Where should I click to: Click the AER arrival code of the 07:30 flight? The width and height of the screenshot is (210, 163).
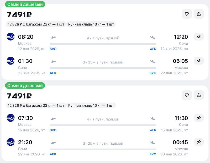coord(153,130)
